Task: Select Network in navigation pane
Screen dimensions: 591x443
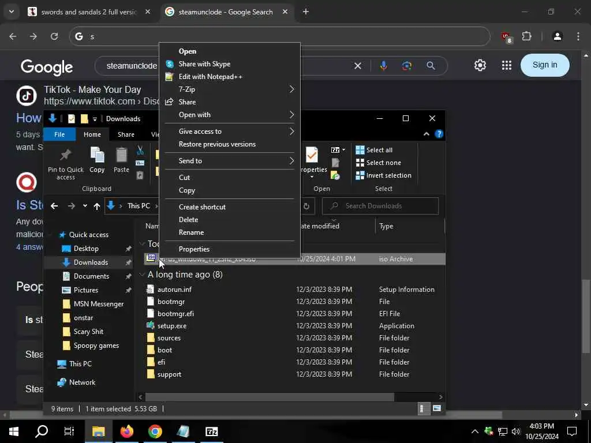Action: [82, 382]
